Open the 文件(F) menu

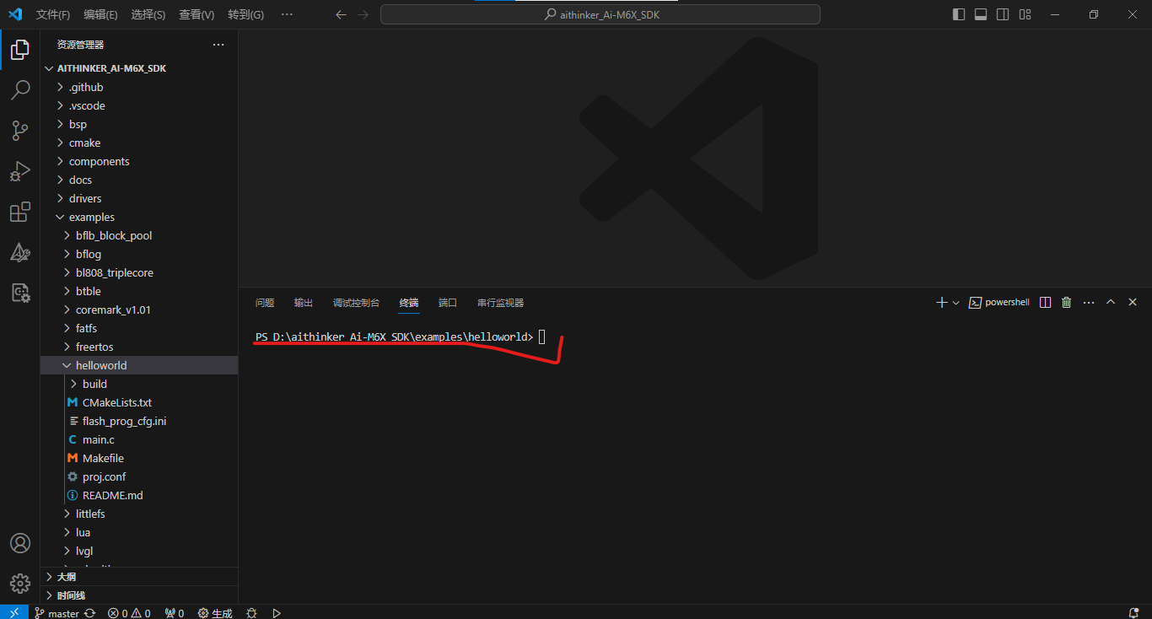(x=53, y=14)
